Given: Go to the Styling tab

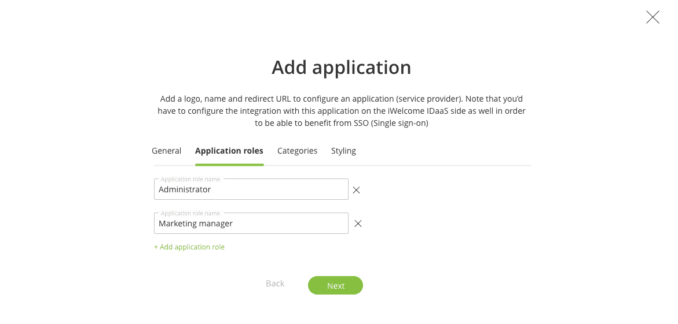Looking at the screenshot, I should tap(343, 151).
